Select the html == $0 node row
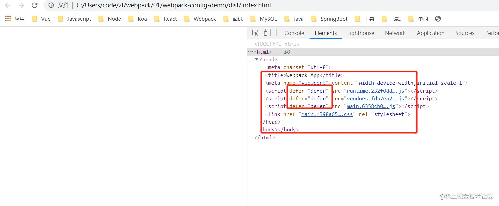This screenshot has width=499, height=206. pyautogui.click(x=373, y=52)
